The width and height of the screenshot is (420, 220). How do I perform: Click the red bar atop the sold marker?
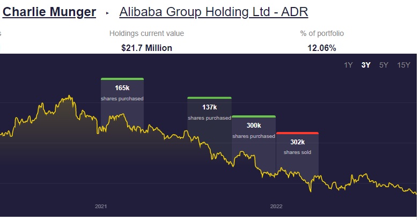[x=297, y=133]
